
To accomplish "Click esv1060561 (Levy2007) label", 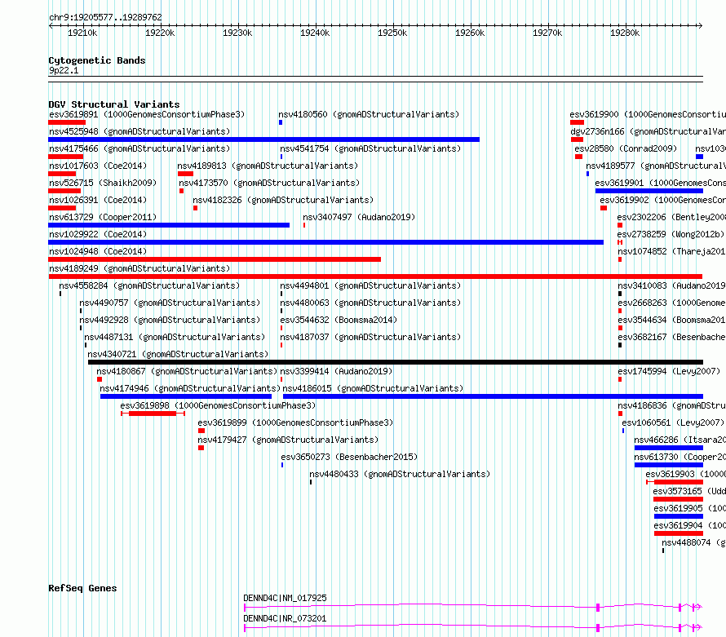I will 673,422.
